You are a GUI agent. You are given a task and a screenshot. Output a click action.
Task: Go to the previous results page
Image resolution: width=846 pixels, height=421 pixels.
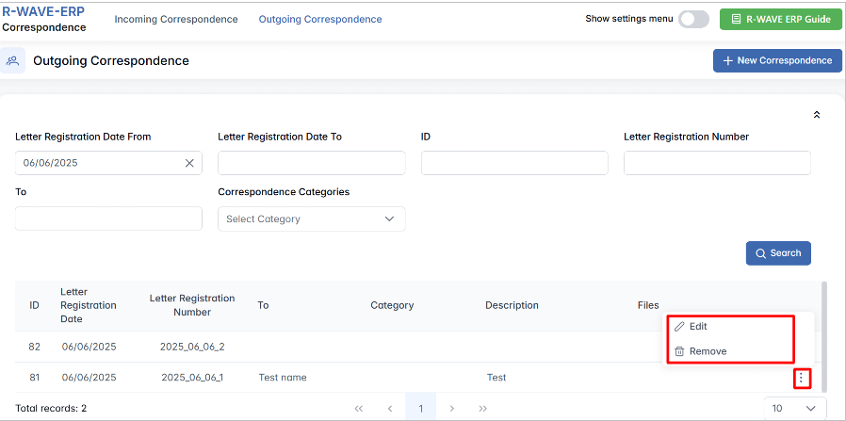click(390, 409)
